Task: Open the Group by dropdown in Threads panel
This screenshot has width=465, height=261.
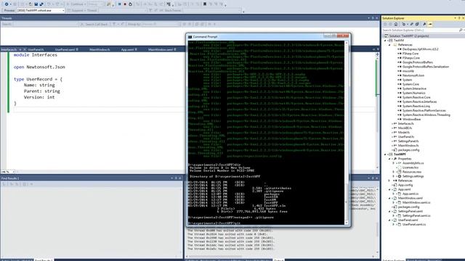Action: coord(161,24)
